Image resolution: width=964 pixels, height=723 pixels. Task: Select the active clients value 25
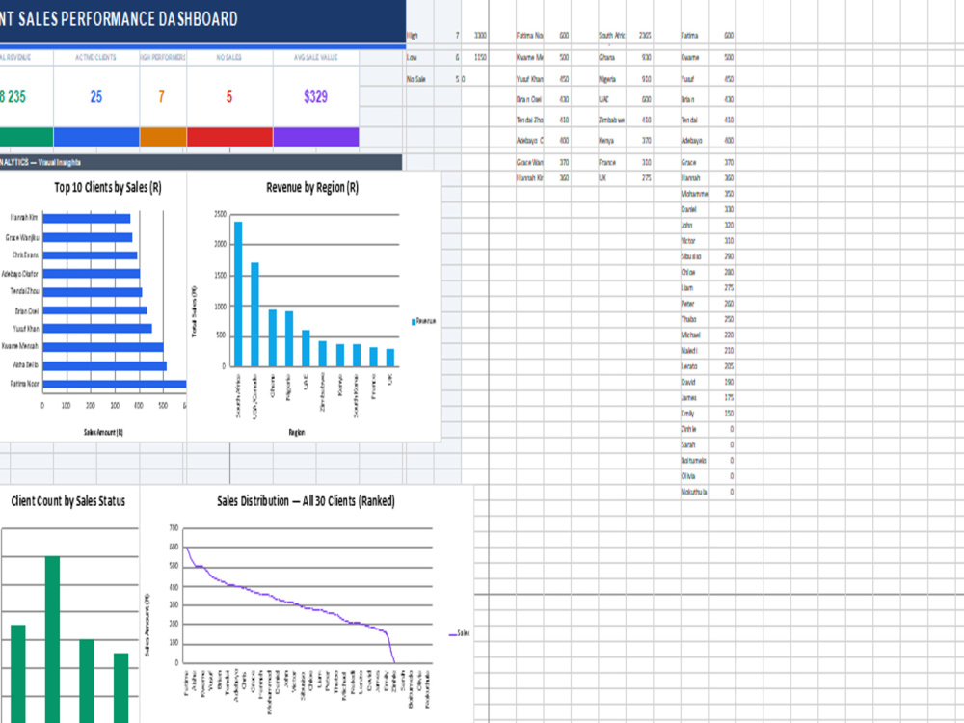click(x=95, y=96)
